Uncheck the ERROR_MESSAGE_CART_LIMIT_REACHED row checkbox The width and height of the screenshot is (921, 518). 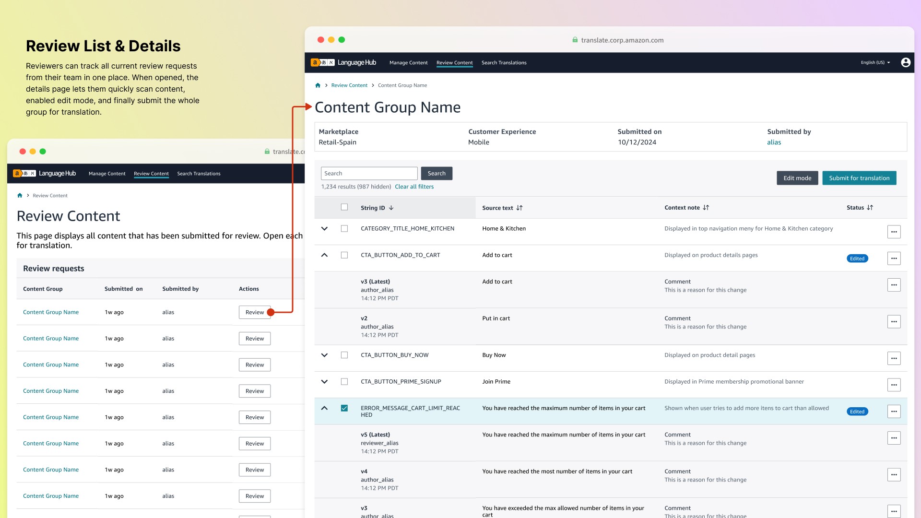click(x=344, y=408)
